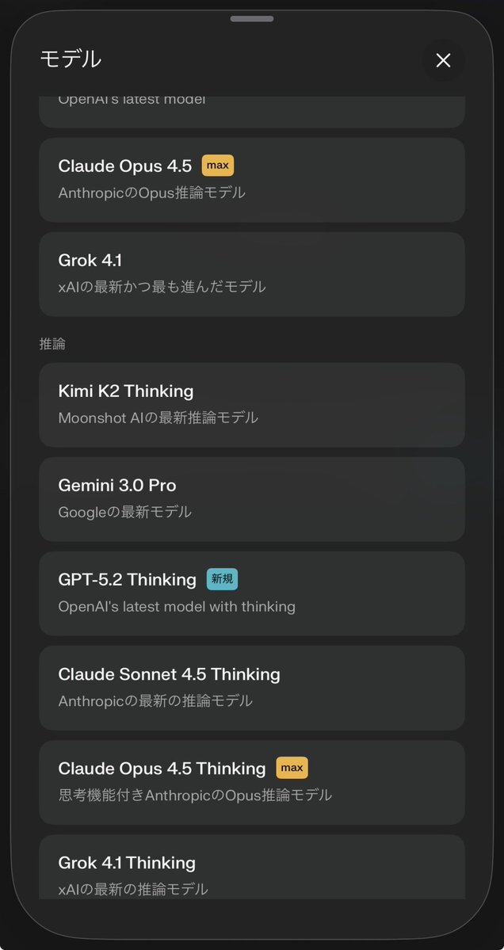504x950 pixels.
Task: Select Claude Opus 4.5 Thinking model
Action: (x=251, y=781)
